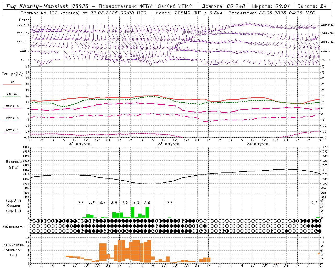Click the Td 2м legend label
The height and width of the screenshot is (268, 335).
[x=12, y=94]
